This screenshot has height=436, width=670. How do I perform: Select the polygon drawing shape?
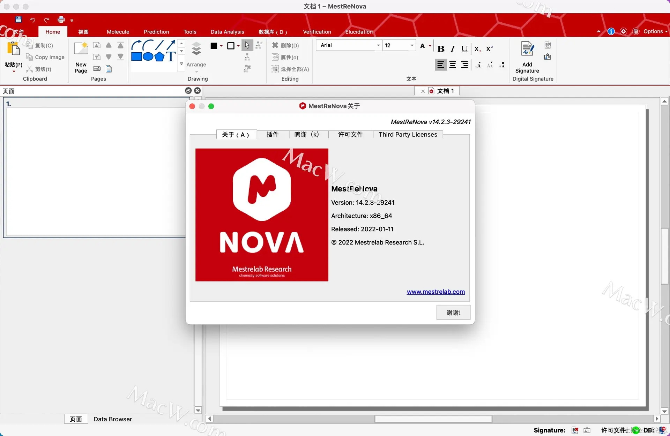click(x=159, y=57)
